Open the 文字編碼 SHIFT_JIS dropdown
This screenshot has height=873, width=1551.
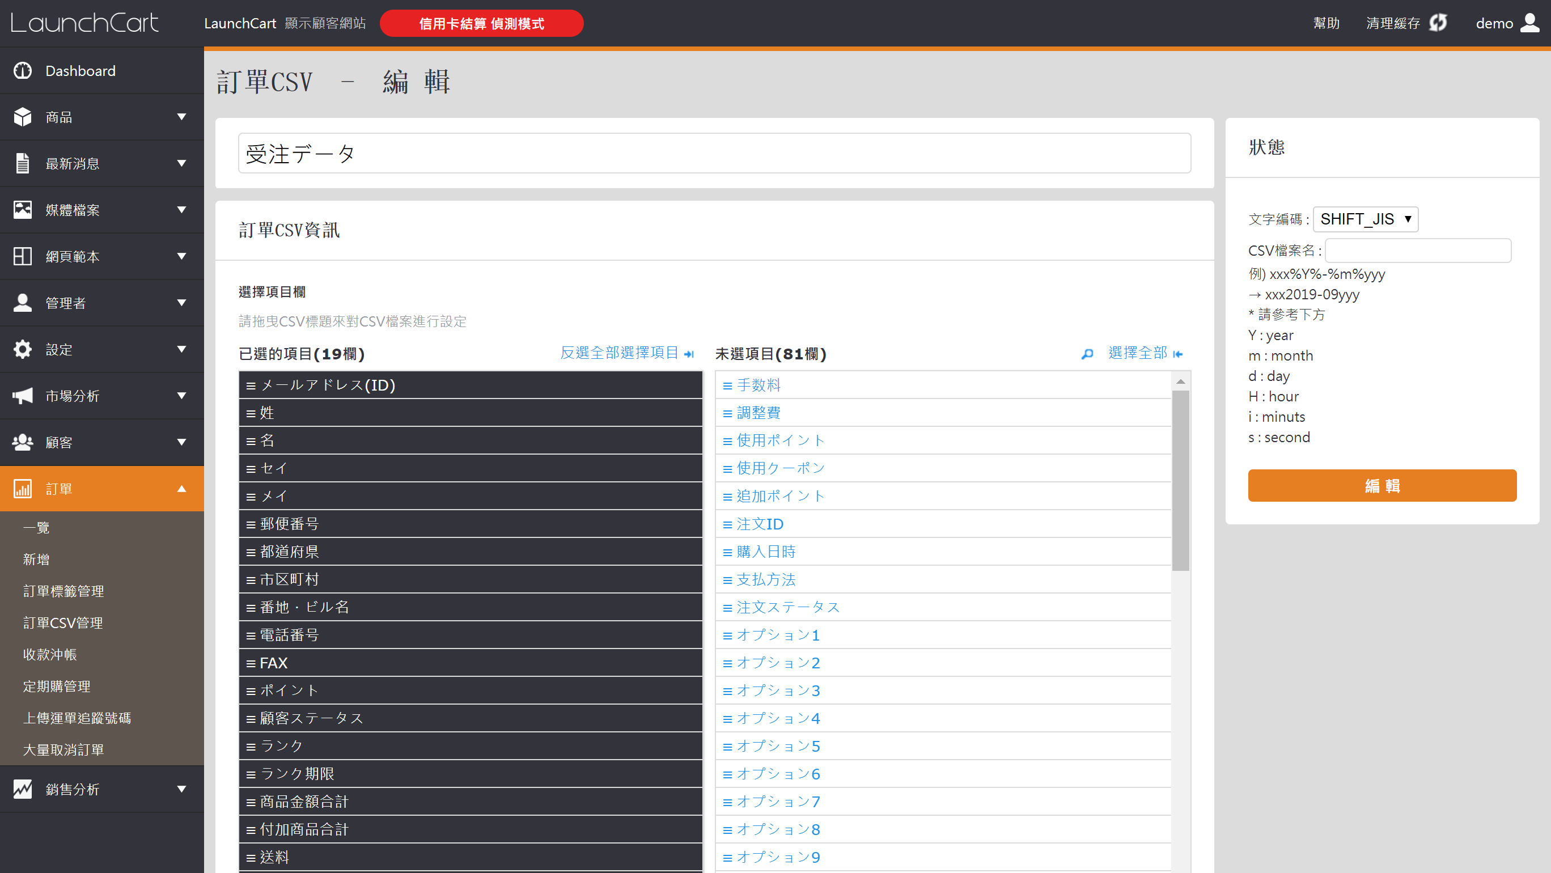(x=1365, y=219)
